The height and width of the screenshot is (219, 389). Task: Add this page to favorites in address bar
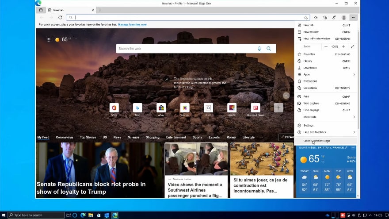306,17
